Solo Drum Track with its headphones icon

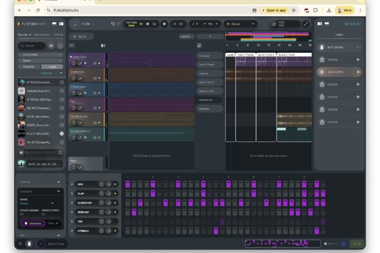tap(95, 63)
